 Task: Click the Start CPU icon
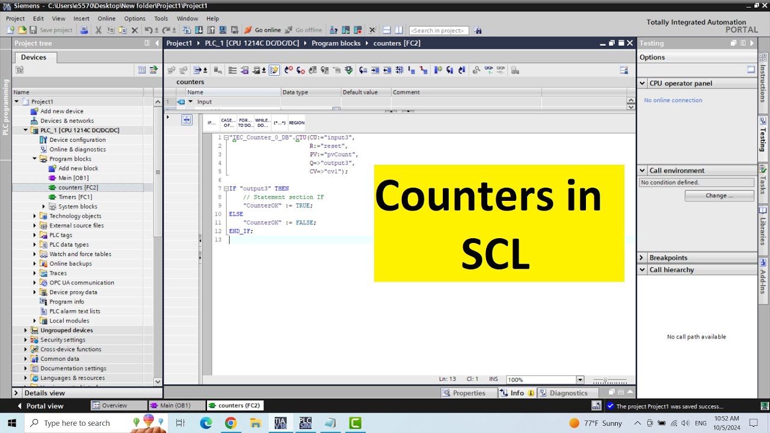[346, 30]
